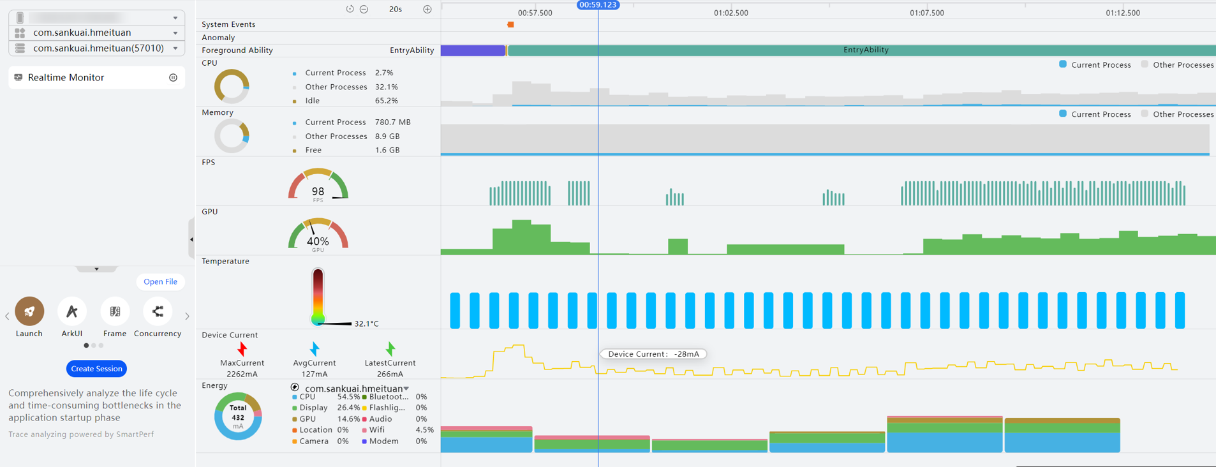Collapse the session list with down arrow
Screen dimensions: 1216x467
(96, 269)
